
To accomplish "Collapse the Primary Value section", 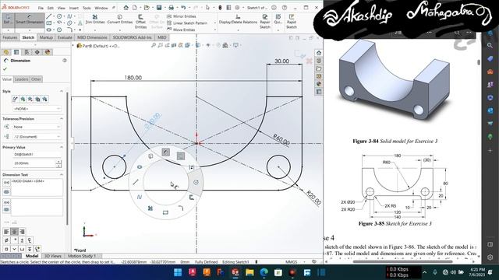I will [62, 147].
